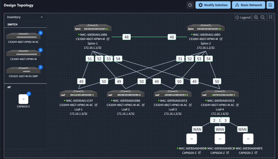Click MAC 60EB5A011C97 text
This screenshot has height=159, width=278.
79,101
